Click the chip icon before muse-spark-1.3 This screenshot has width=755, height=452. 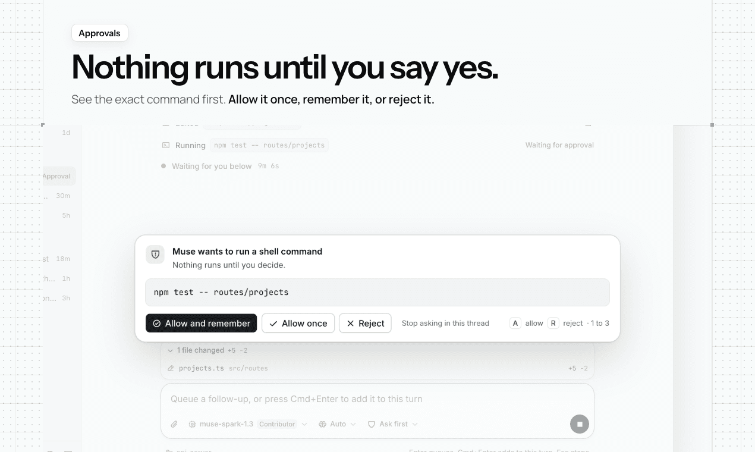coord(192,424)
